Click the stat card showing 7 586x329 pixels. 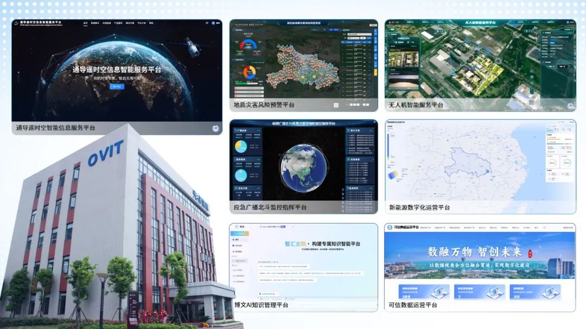(x=479, y=293)
